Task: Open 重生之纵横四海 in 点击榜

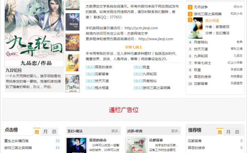Action: (x=16, y=141)
